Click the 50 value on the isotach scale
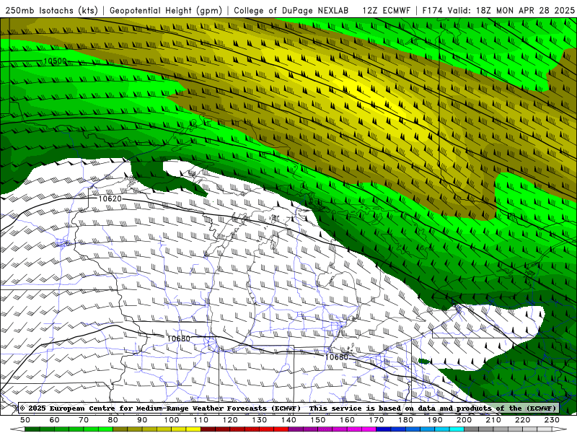 coord(25,420)
